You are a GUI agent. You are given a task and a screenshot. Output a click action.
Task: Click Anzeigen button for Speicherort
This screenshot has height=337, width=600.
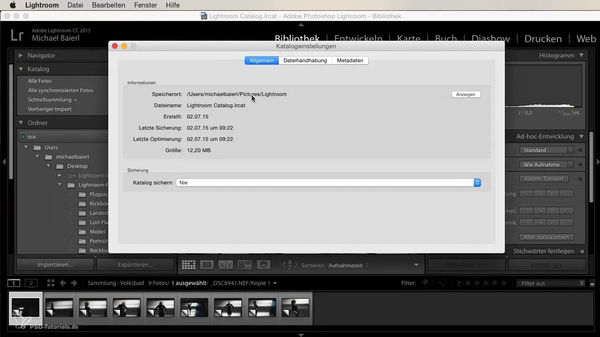[466, 94]
